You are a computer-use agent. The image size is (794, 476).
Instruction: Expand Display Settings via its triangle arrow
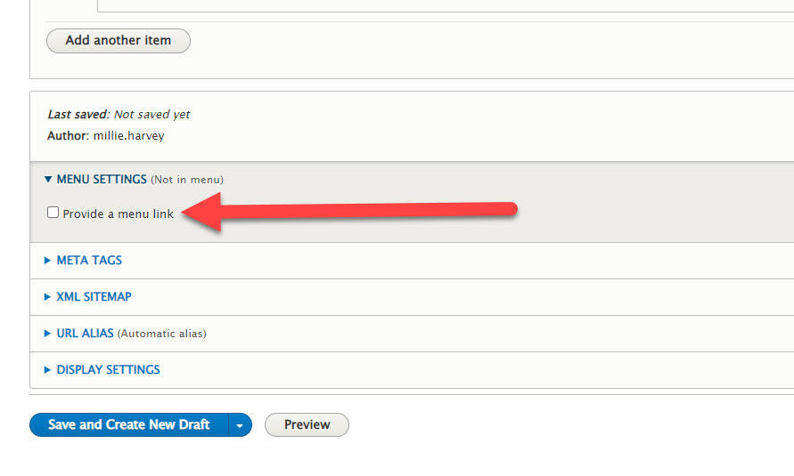[x=47, y=369]
